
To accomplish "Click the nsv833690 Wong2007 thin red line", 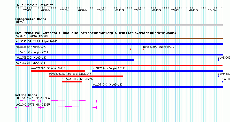I will coord(183,49).
